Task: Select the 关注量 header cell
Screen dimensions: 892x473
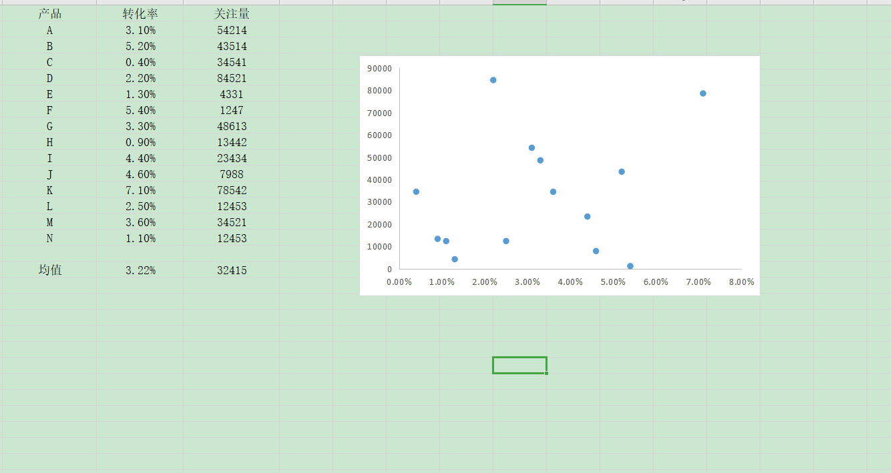Action: click(x=232, y=14)
